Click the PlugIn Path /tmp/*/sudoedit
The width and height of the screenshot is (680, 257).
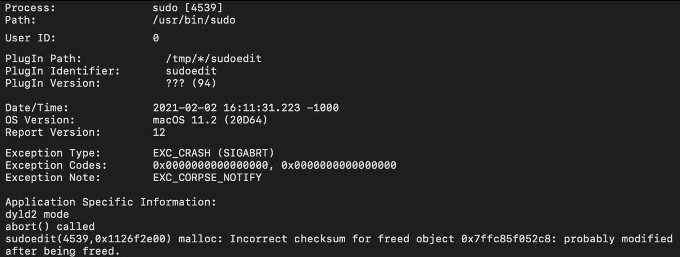(214, 58)
